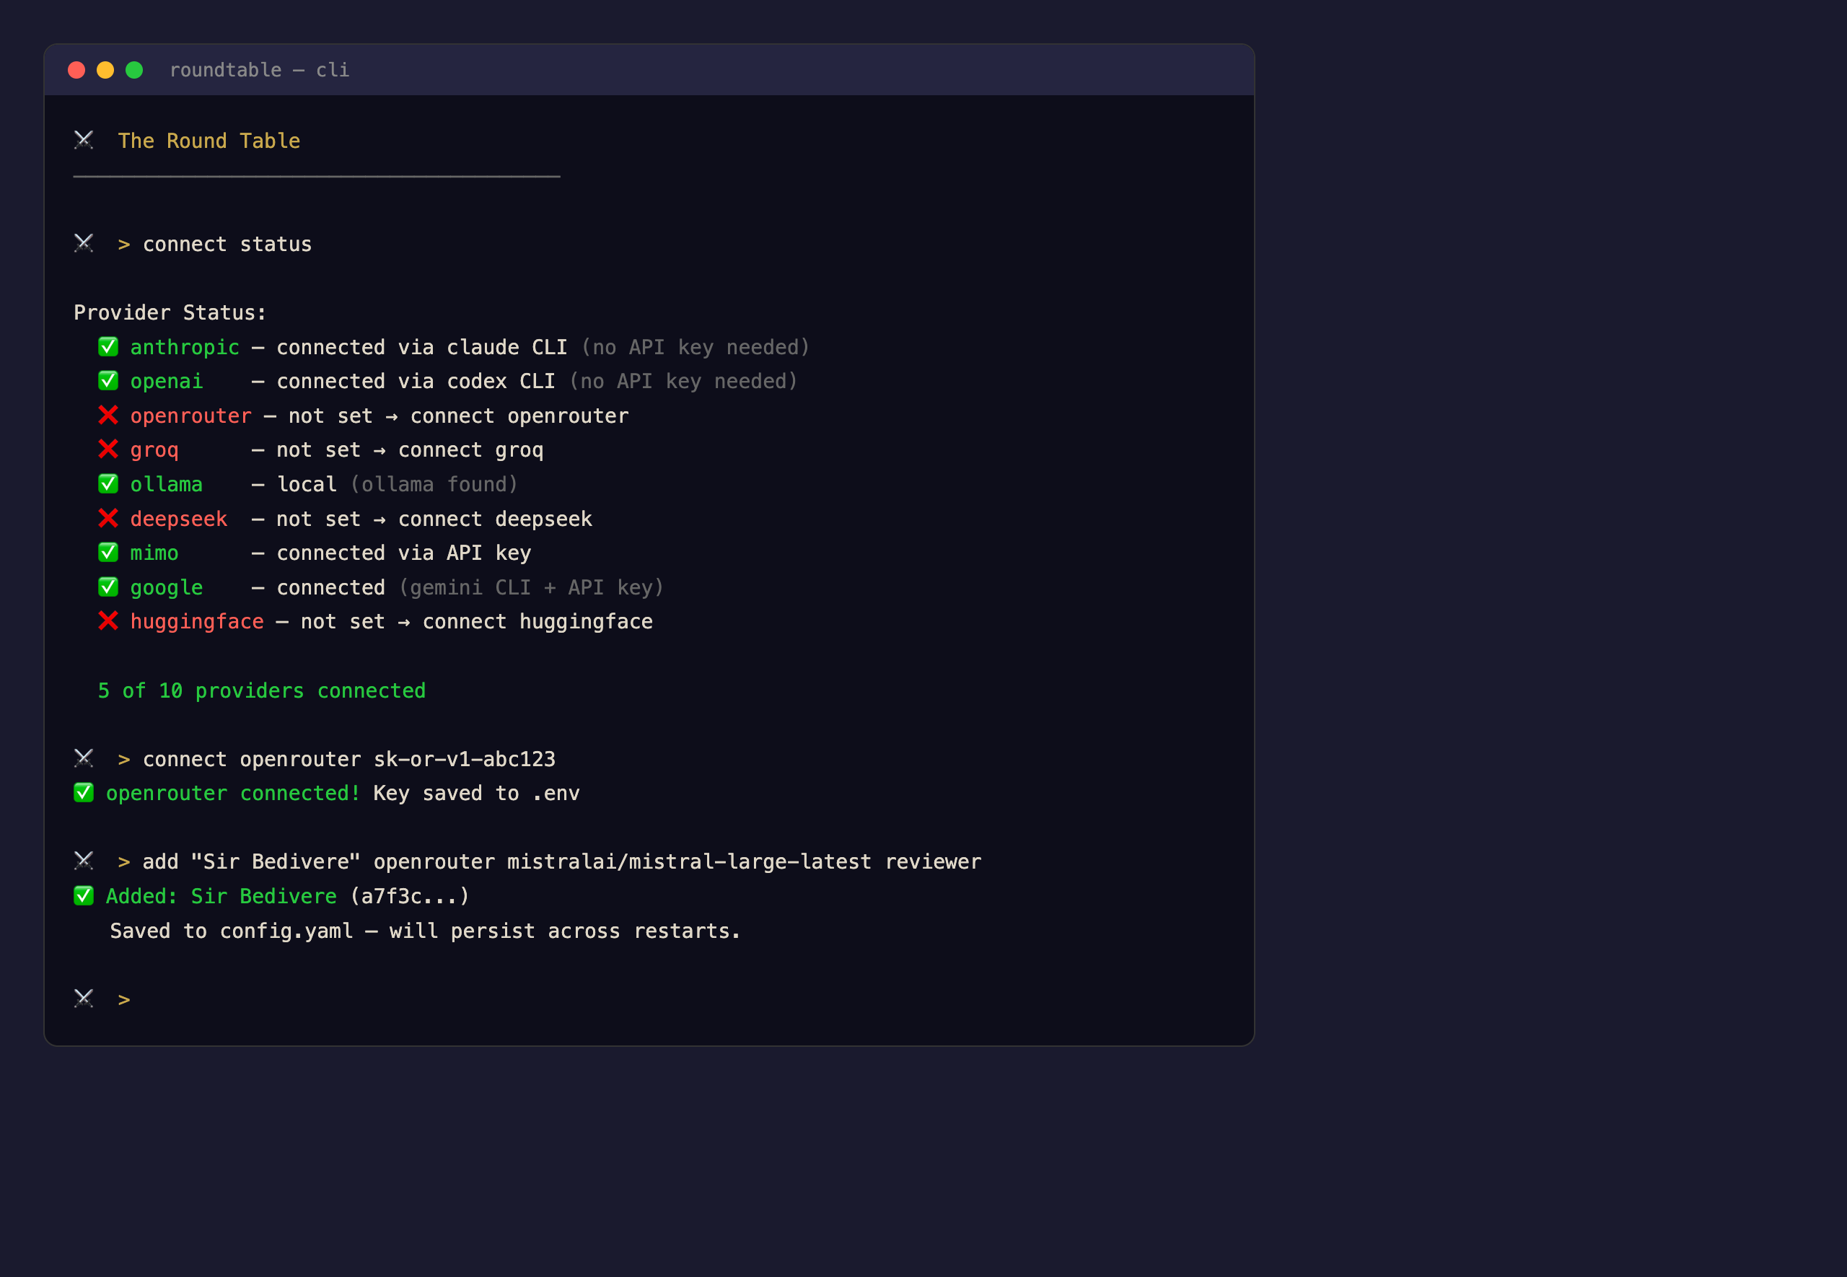Click 'Saved to config.yaml' message line
The image size is (1847, 1277).
(425, 931)
